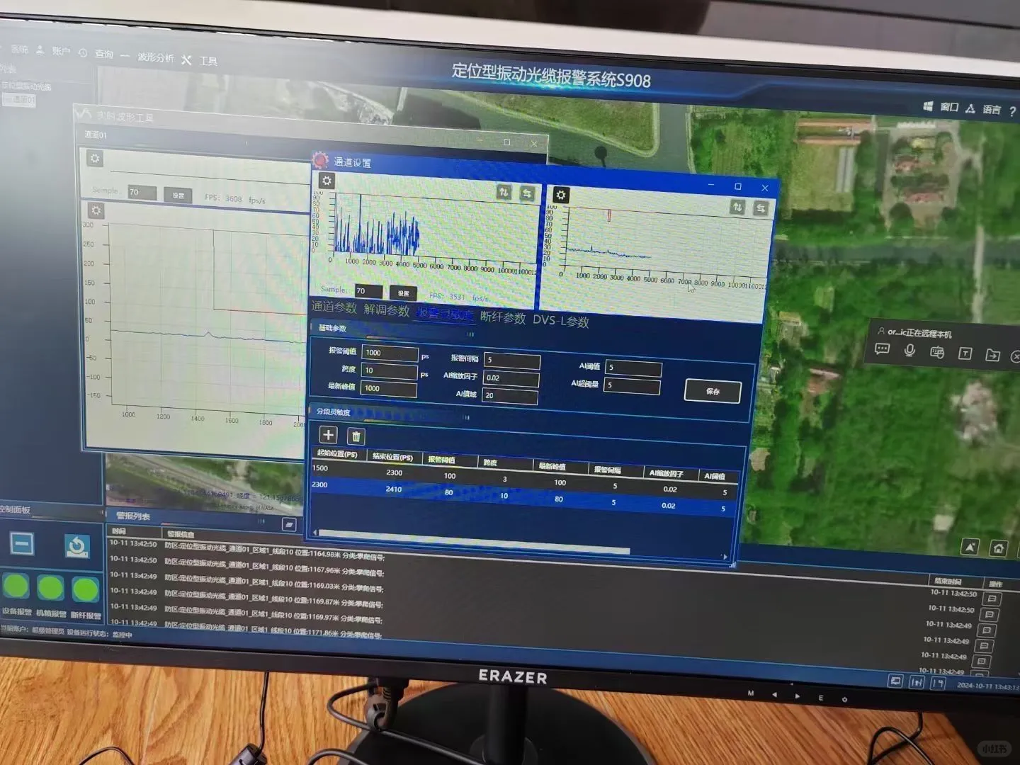The width and height of the screenshot is (1020, 765).
Task: Click the AI阈值 input field
Action: [x=633, y=368]
